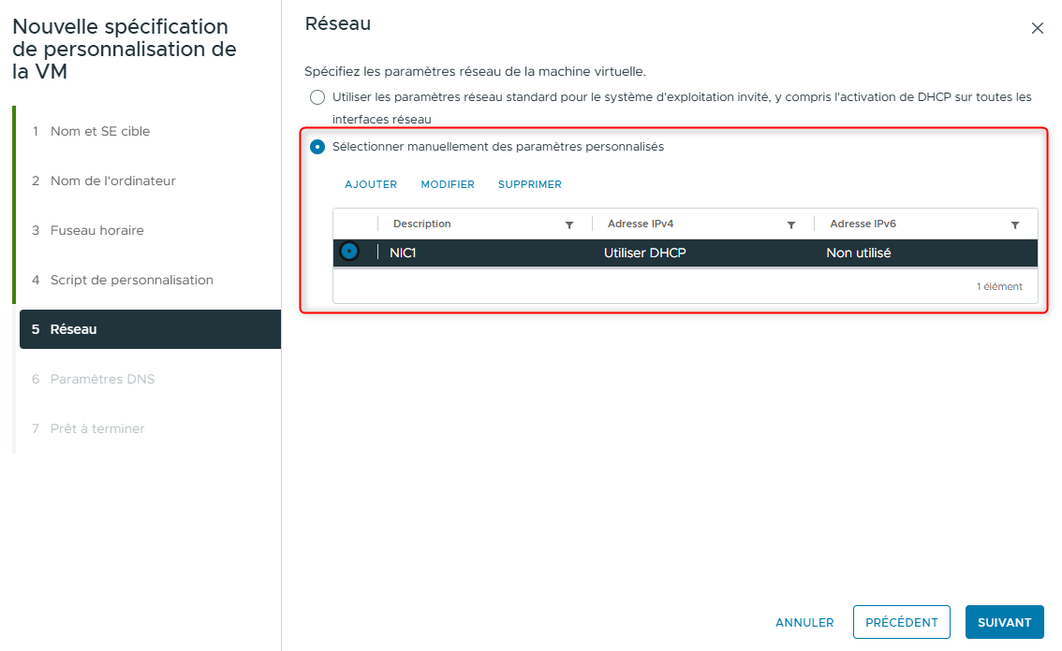Click AJOUTER to add a network adapter
The image size is (1062, 651).
pos(371,184)
